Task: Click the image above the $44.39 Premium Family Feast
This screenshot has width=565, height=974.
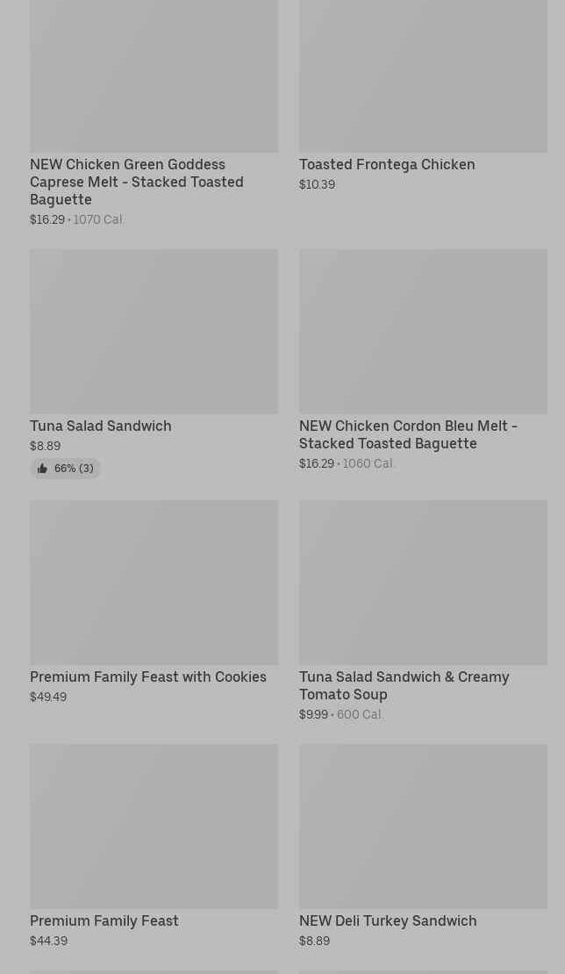Action: (154, 826)
